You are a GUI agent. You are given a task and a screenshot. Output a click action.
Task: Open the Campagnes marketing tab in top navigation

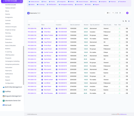pos(66,4)
